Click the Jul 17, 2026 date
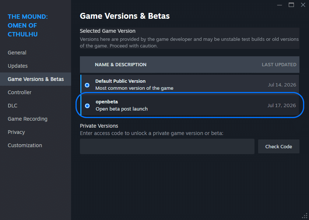Screen dimensions: 309x220 [x=282, y=106]
